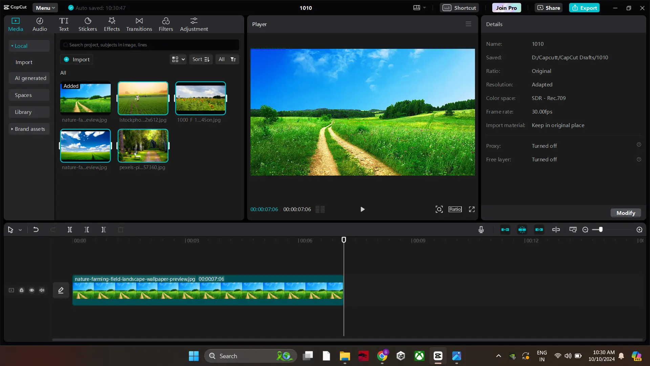This screenshot has height=366, width=650.
Task: Open Chrome from the taskbar
Action: (382, 356)
